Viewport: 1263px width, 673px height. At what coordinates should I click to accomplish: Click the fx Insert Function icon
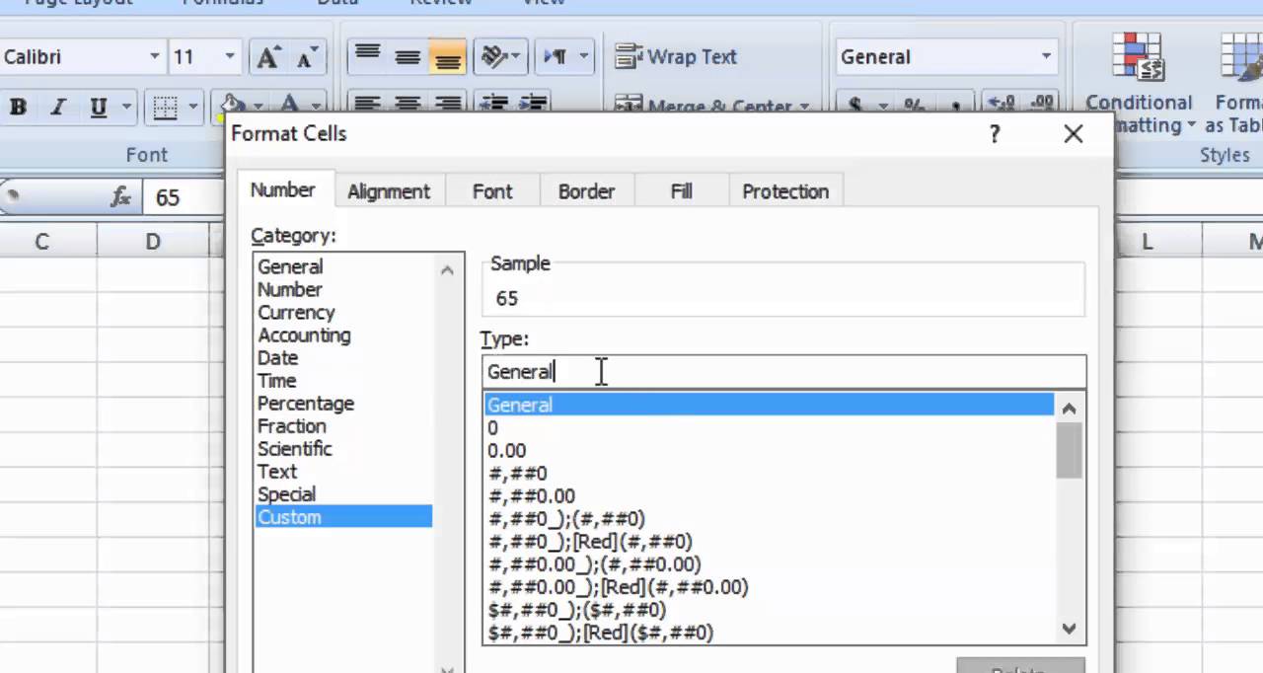[120, 197]
